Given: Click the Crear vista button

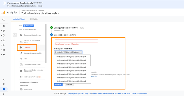Looking at the screenshot, I should (x=28, y=26).
